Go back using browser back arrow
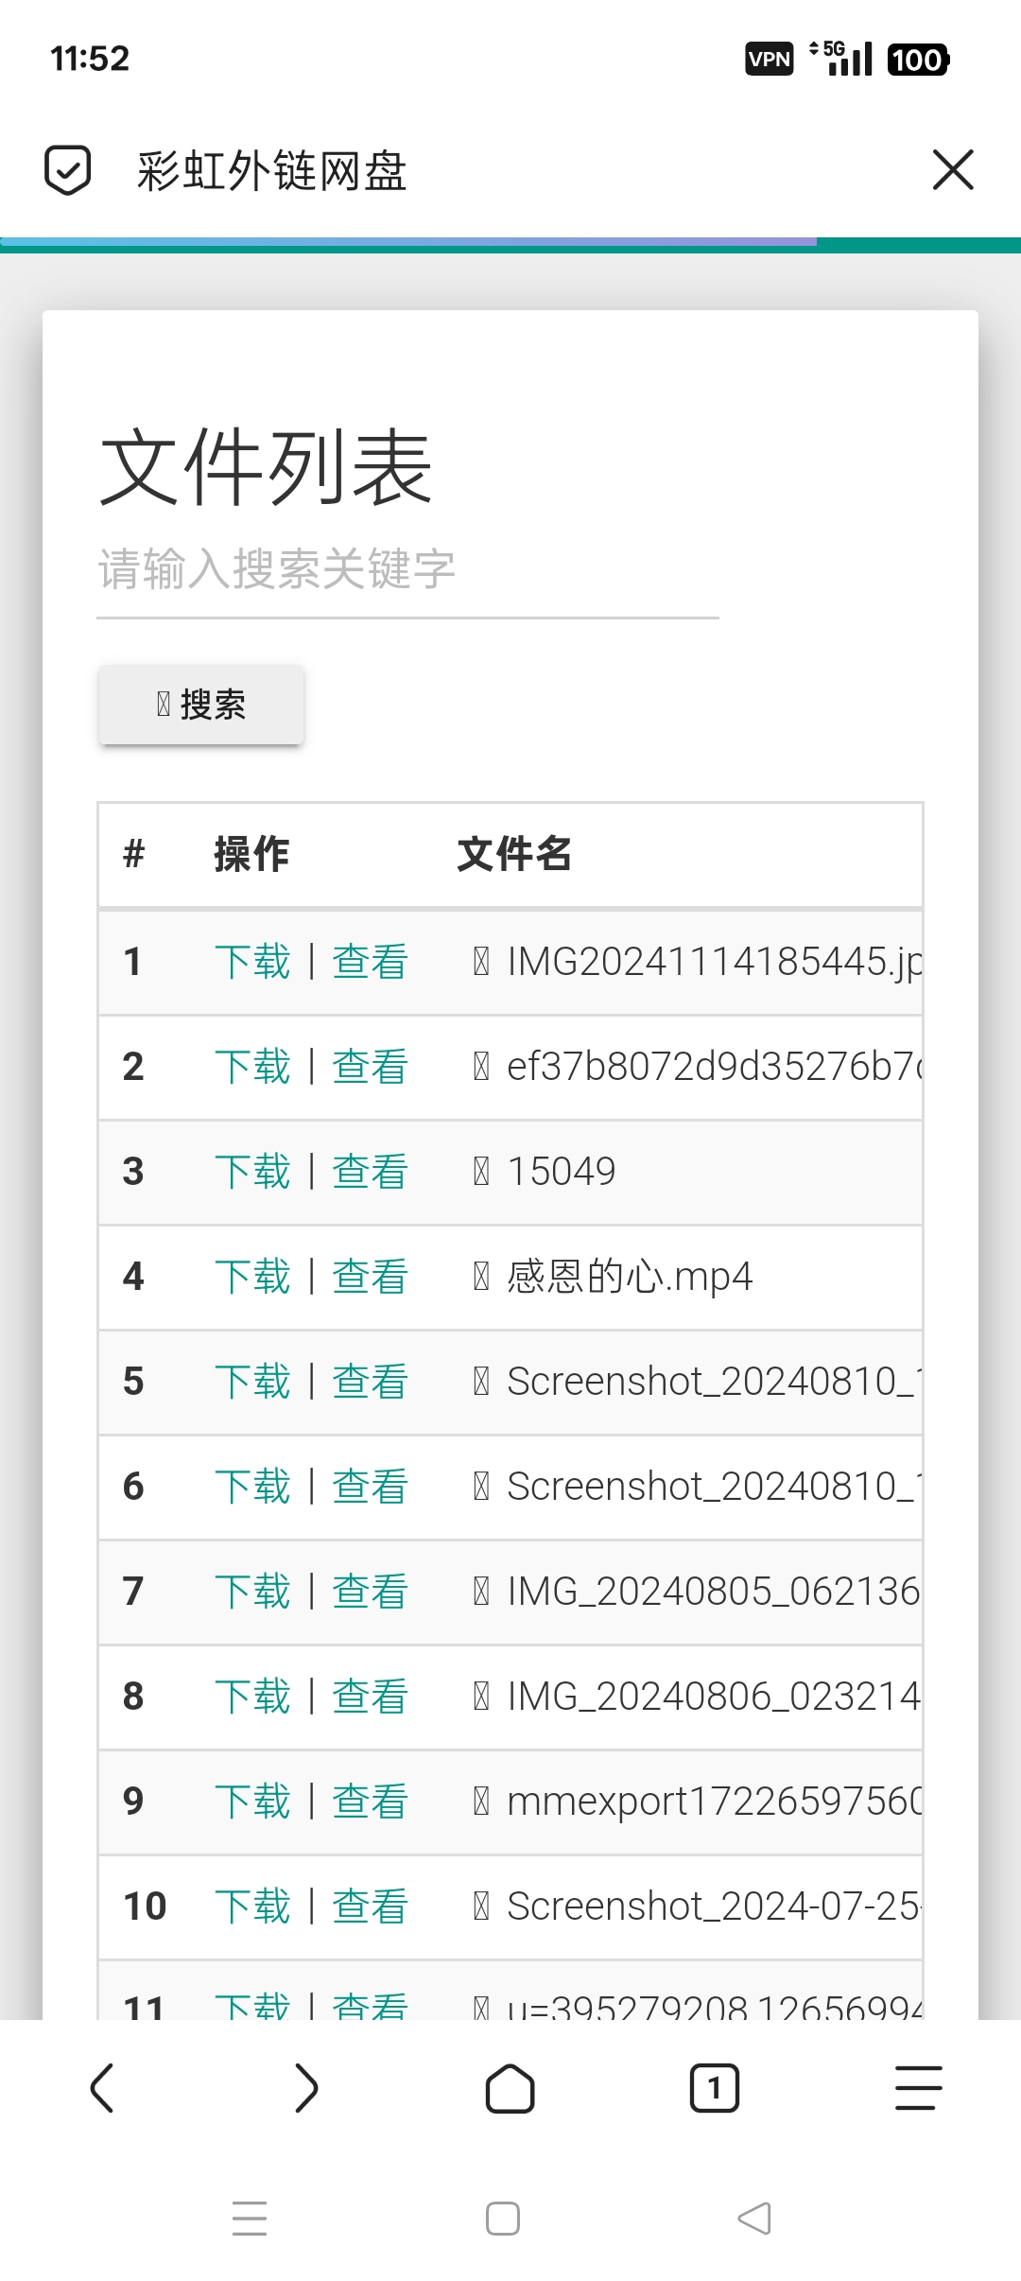Screen dimensions: 1021x2281 102,2087
